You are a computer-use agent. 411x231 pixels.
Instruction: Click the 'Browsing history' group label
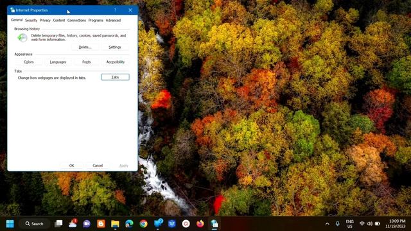pyautogui.click(x=27, y=29)
